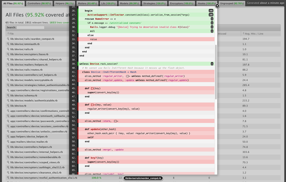Click magnifier icon beside lib/devise/schema.rb
This screenshot has width=286, height=182.
point(8,95)
